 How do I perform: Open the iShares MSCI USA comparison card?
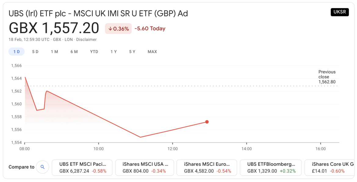pos(144,167)
